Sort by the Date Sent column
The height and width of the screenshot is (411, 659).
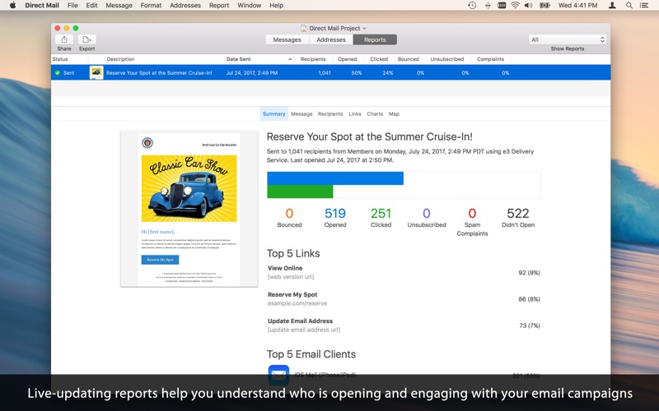pos(259,59)
